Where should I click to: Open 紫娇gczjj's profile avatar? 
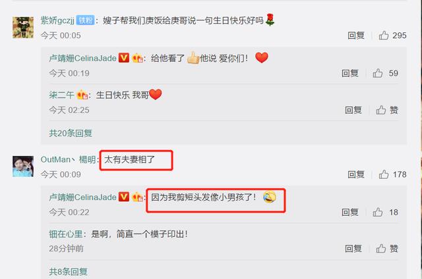23,28
